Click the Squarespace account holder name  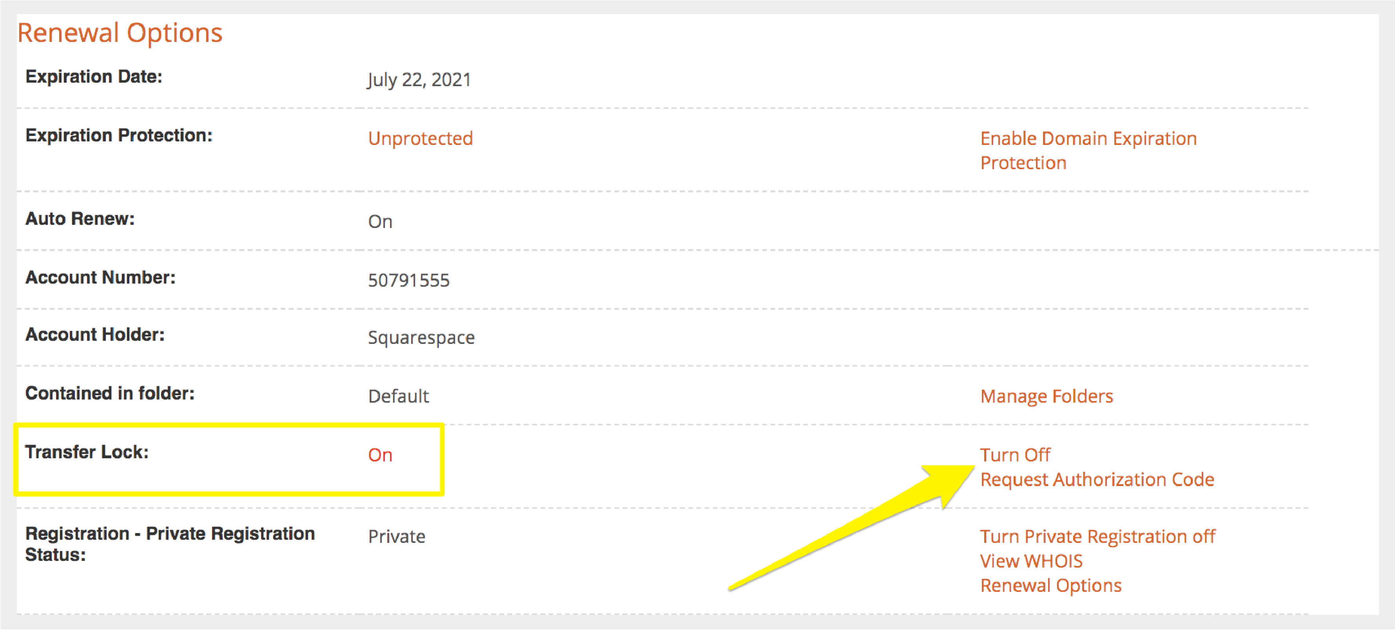pyautogui.click(x=421, y=338)
